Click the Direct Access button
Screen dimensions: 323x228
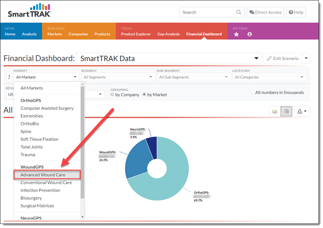(266, 12)
